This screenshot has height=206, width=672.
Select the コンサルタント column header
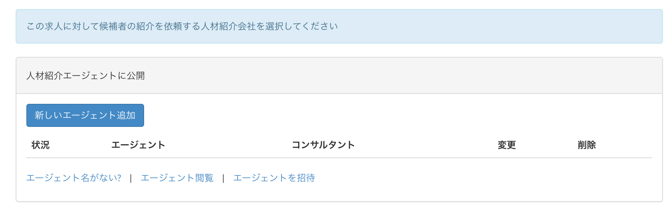(x=323, y=145)
